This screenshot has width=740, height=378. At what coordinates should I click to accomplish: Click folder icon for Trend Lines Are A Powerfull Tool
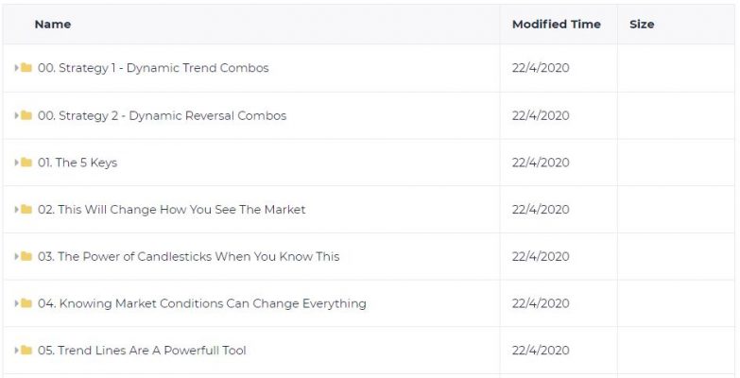coord(26,351)
